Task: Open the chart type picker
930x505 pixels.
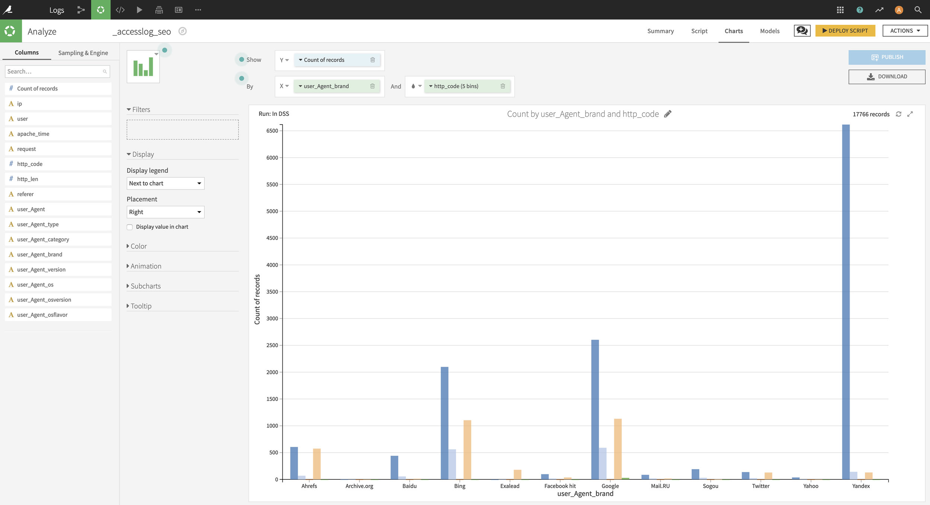Action: pyautogui.click(x=143, y=67)
